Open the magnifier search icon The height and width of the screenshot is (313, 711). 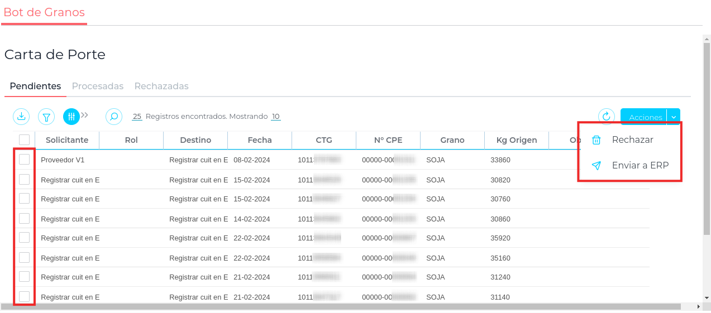click(114, 117)
